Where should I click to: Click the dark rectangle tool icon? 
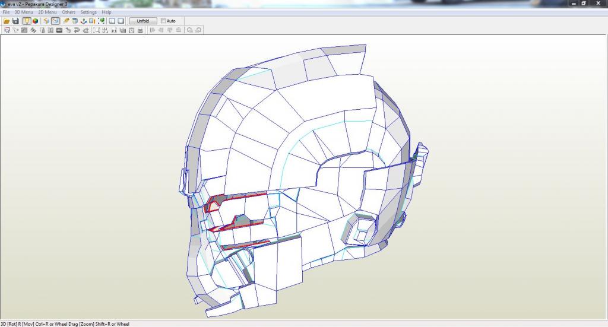59,30
